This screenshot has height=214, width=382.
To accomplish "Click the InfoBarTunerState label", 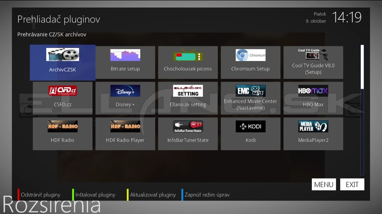I will point(188,140).
